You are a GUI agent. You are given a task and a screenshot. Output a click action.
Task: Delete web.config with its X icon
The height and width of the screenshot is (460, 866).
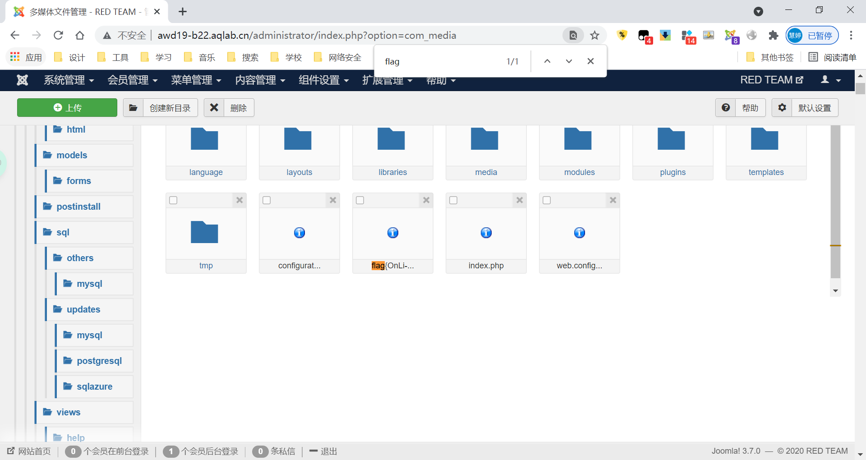pyautogui.click(x=613, y=200)
